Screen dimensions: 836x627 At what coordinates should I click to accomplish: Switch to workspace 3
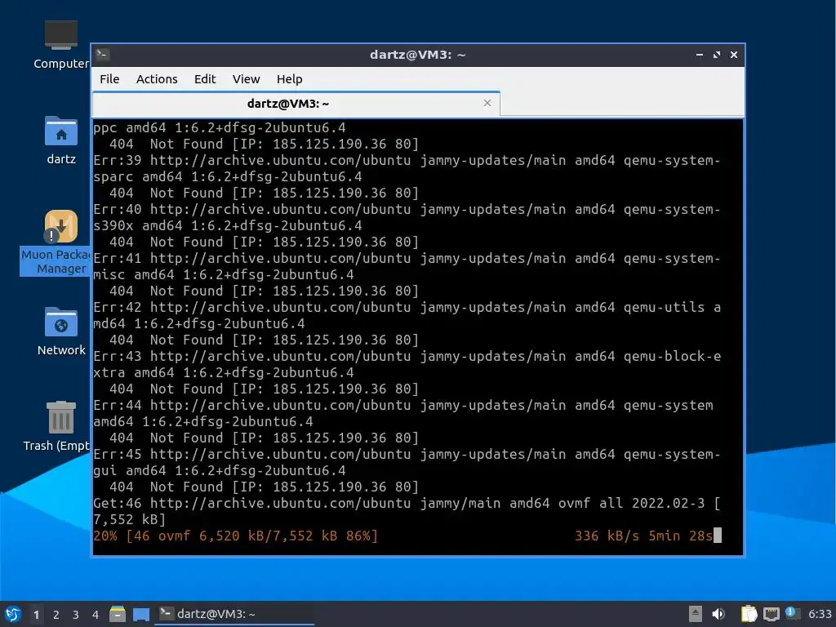pyautogui.click(x=76, y=615)
